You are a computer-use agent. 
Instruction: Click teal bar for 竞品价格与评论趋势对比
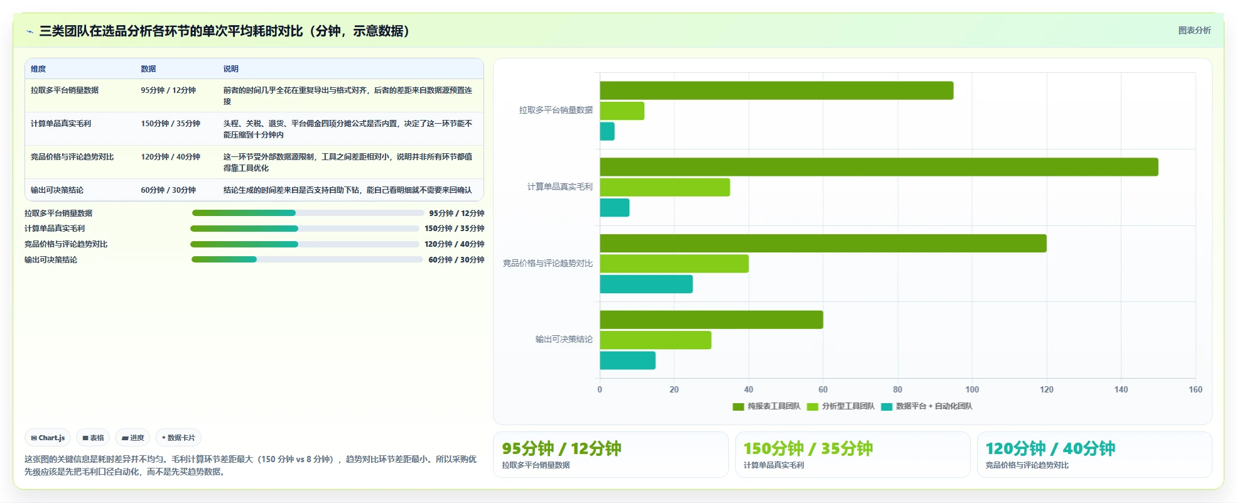coord(647,284)
